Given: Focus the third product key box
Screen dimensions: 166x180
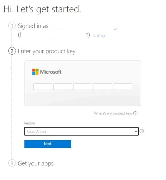Looking at the screenshot, I should pyautogui.click(x=83, y=86).
